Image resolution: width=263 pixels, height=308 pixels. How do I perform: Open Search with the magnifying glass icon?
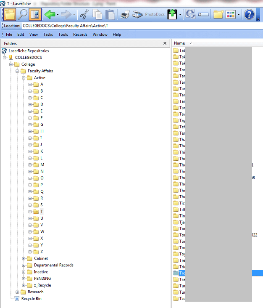click(x=22, y=14)
